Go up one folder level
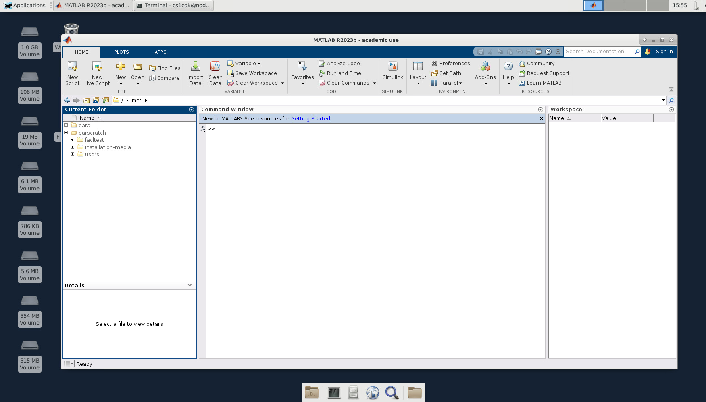Viewport: 706px width, 402px height. [x=86, y=100]
